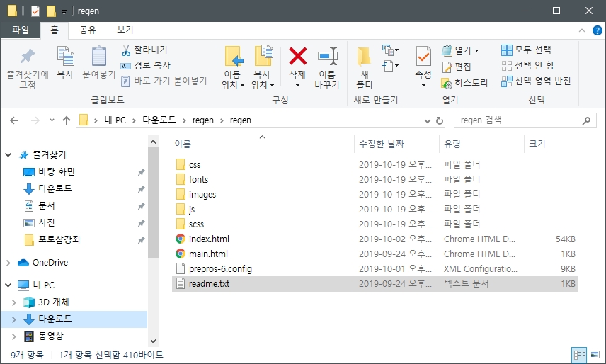Select 잘라내기 (Cut) scissors

(x=144, y=50)
